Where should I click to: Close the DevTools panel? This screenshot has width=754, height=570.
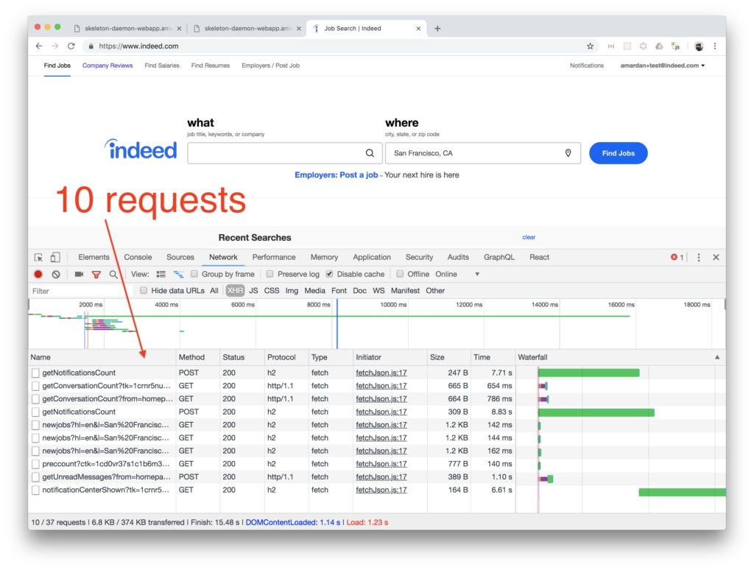[716, 257]
